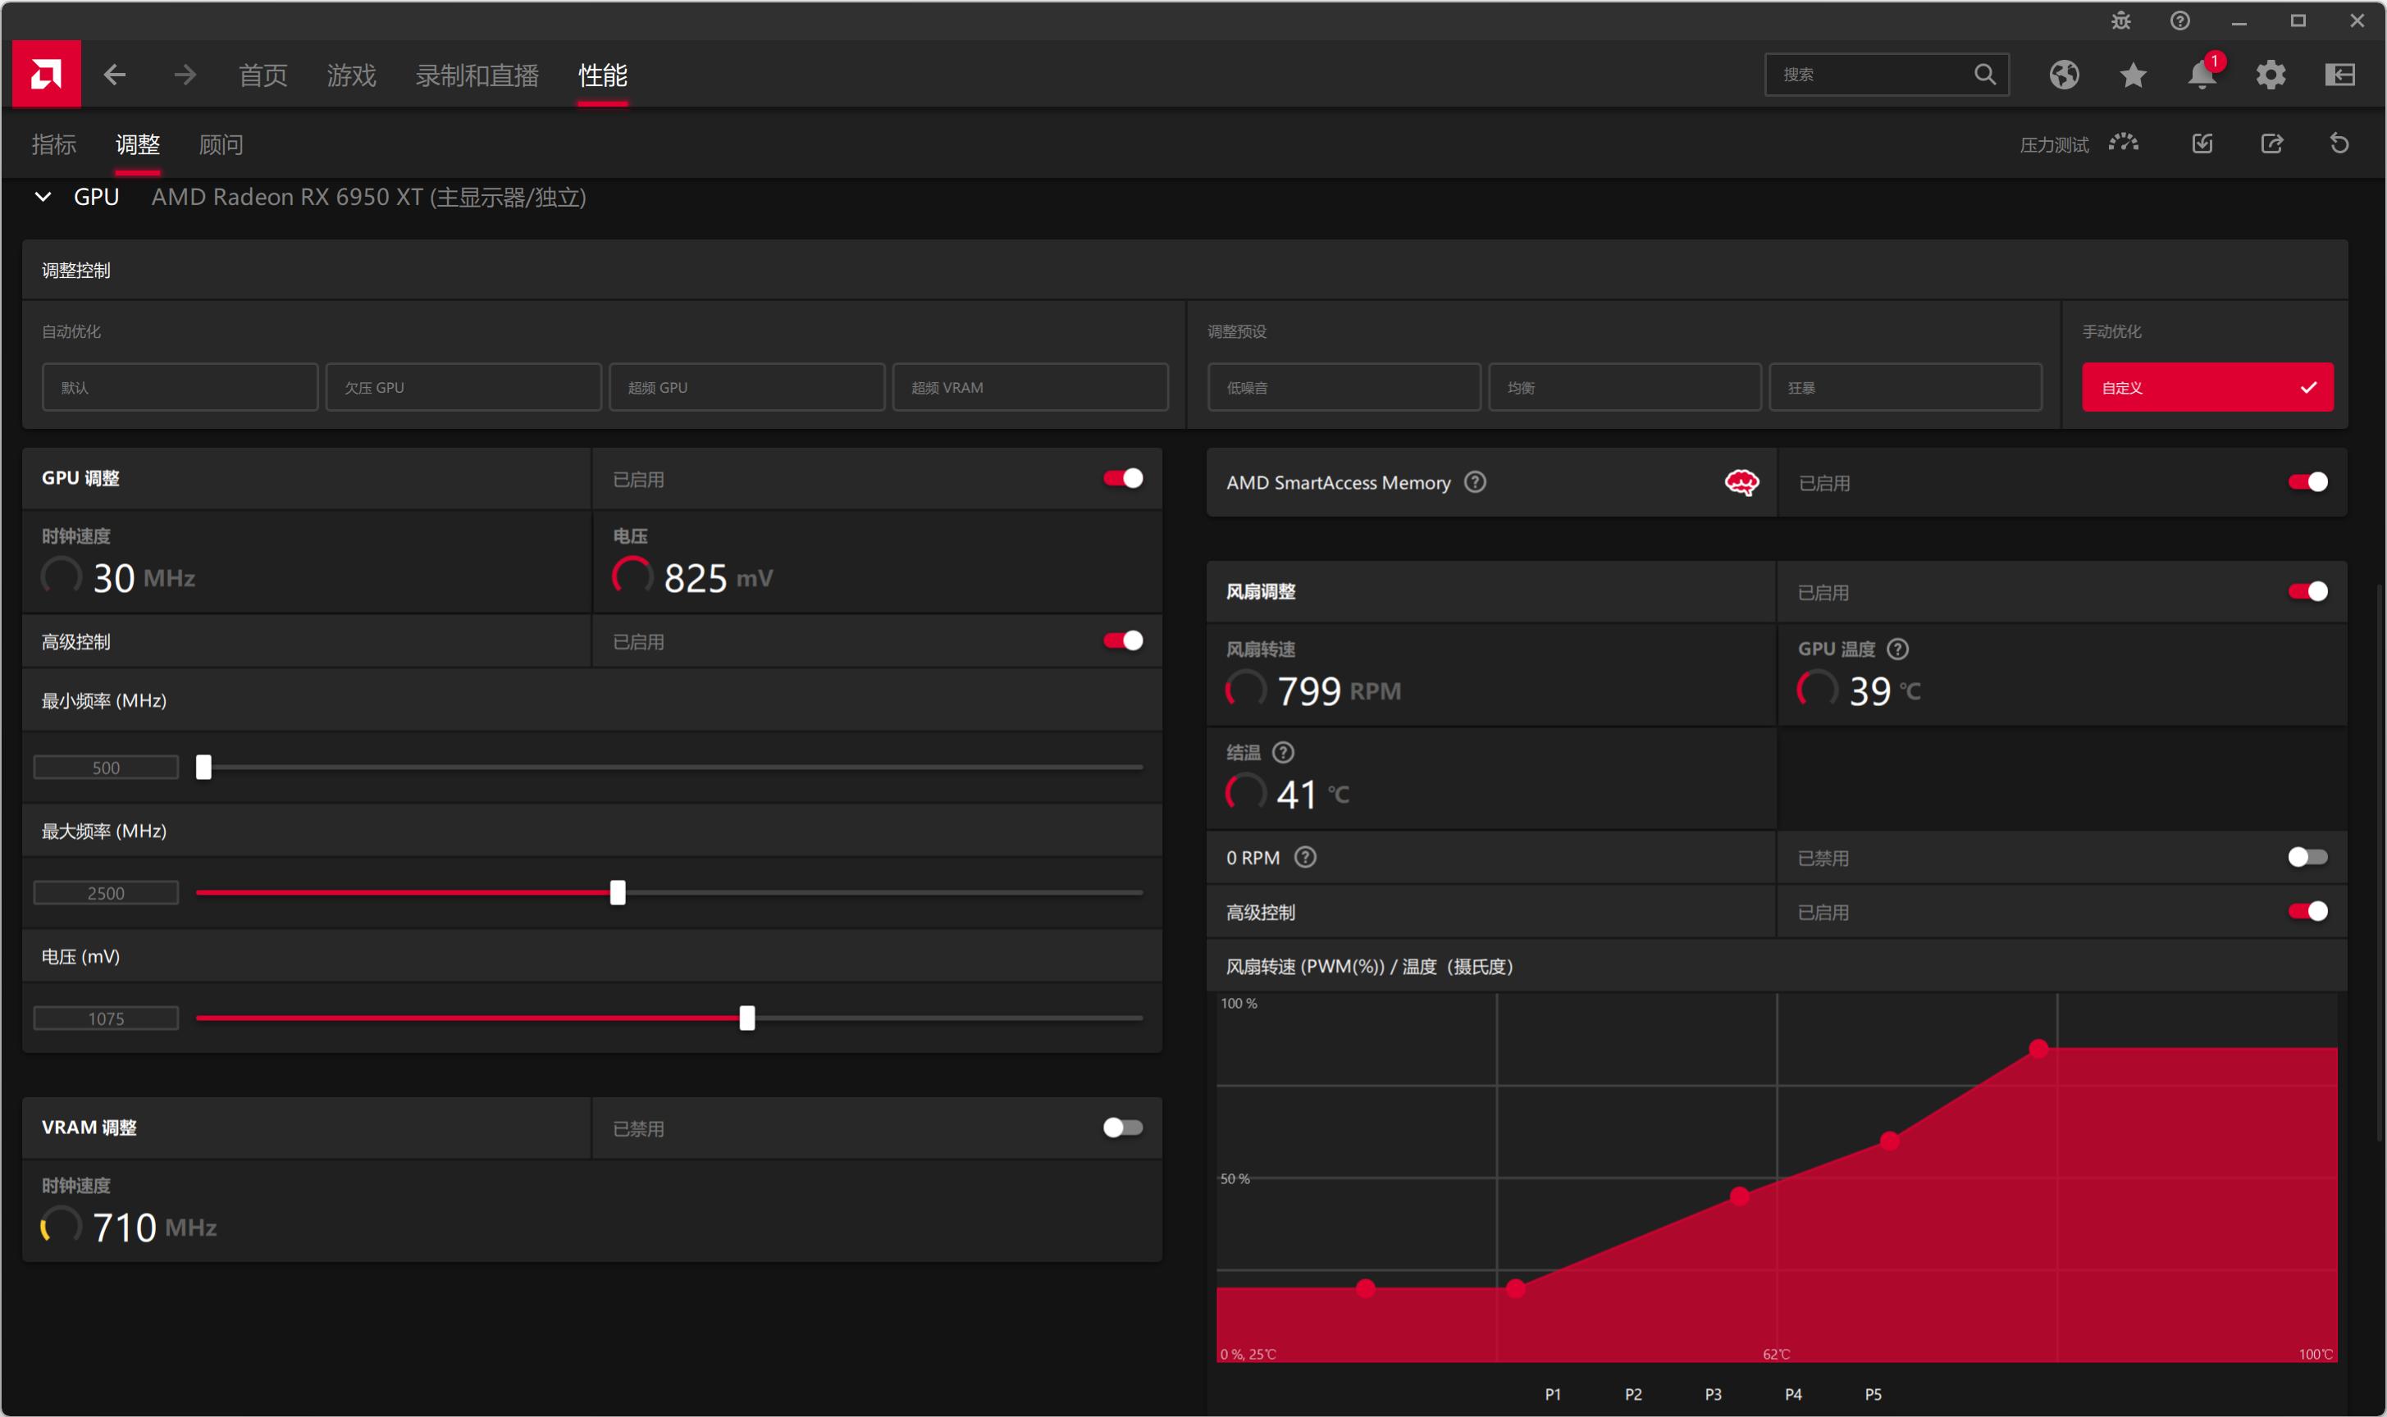
Task: Click the bug report icon
Action: pyautogui.click(x=2120, y=21)
